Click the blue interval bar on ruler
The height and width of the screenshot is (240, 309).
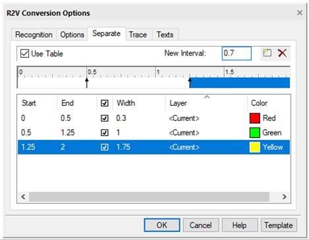(x=240, y=83)
